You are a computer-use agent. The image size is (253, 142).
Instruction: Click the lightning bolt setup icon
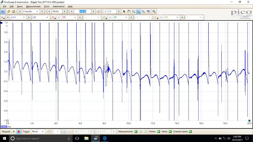8,11
